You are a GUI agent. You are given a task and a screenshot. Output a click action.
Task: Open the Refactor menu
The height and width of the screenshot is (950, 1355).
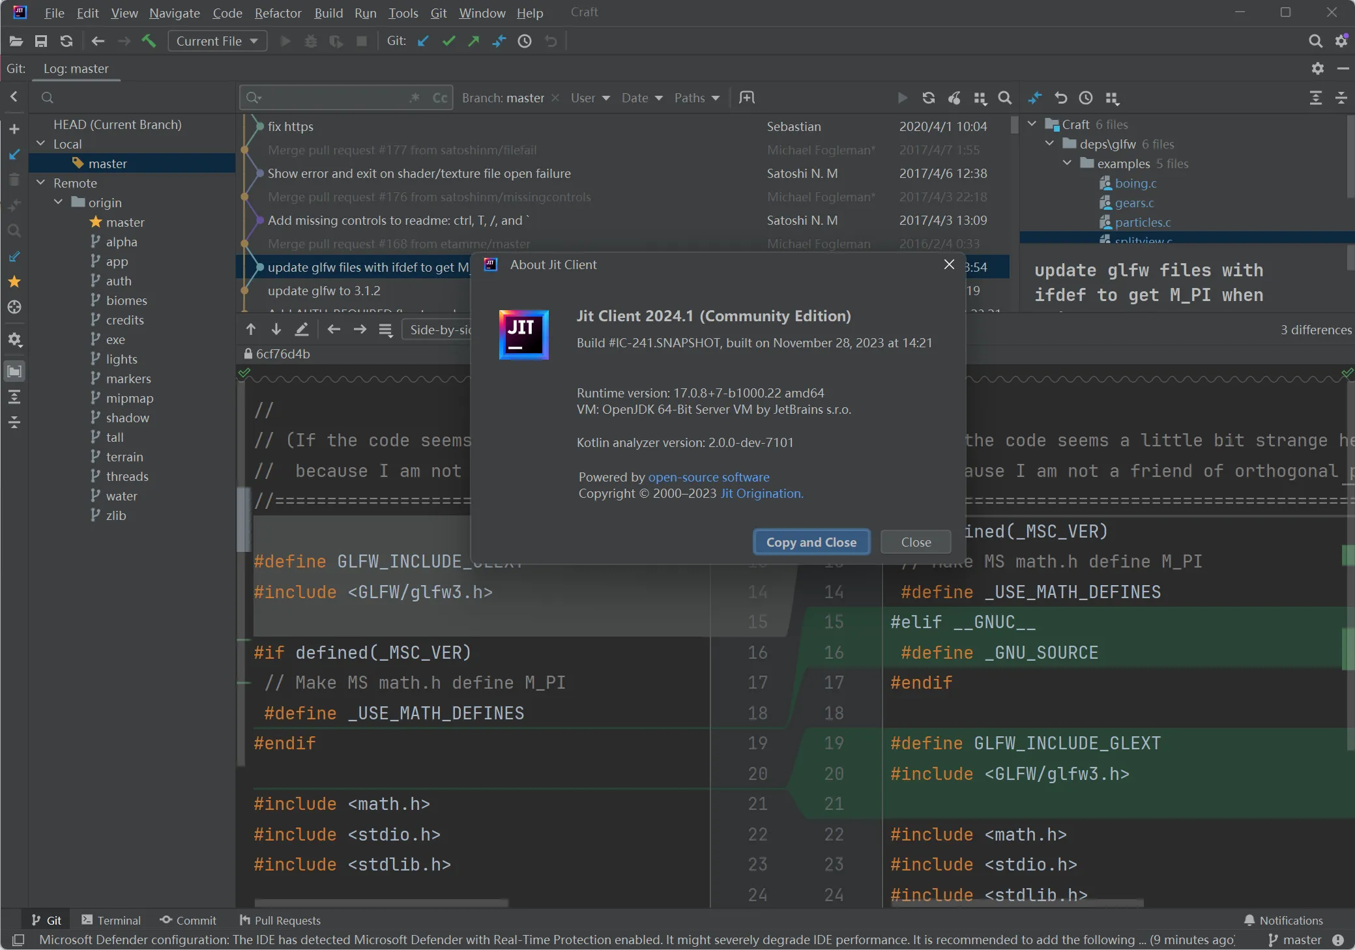(278, 13)
